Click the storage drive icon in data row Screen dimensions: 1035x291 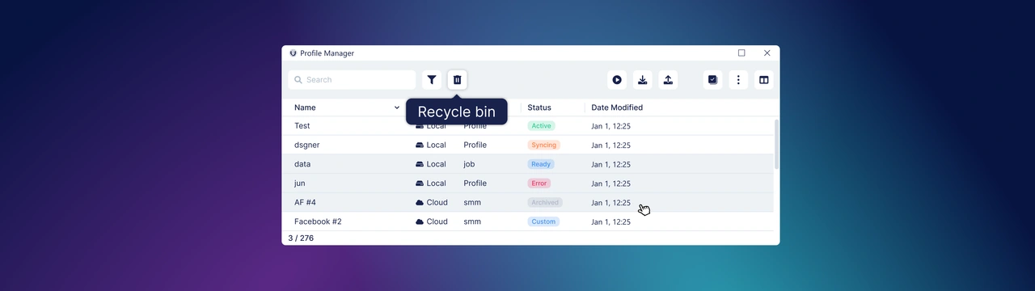coord(420,164)
